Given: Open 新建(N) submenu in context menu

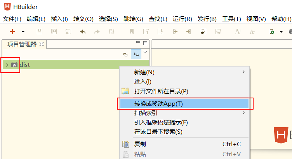Looking at the screenshot, I should [184, 72].
